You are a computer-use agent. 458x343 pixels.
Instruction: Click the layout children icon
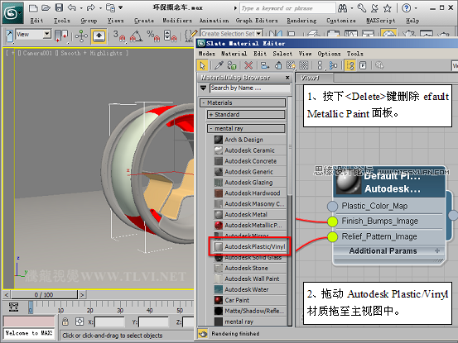coord(333,65)
